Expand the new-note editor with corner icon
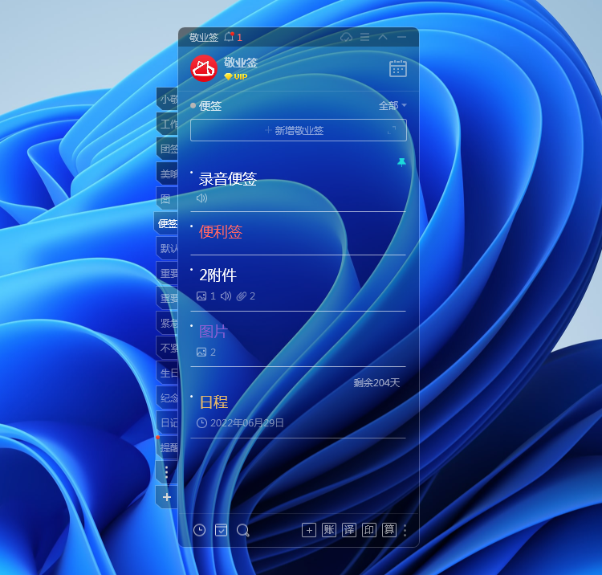The height and width of the screenshot is (575, 602). [x=392, y=130]
